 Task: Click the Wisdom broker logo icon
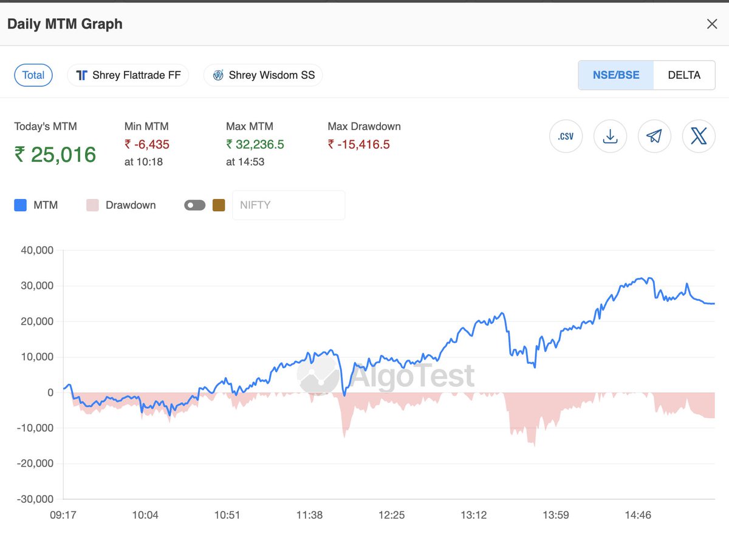(x=217, y=75)
